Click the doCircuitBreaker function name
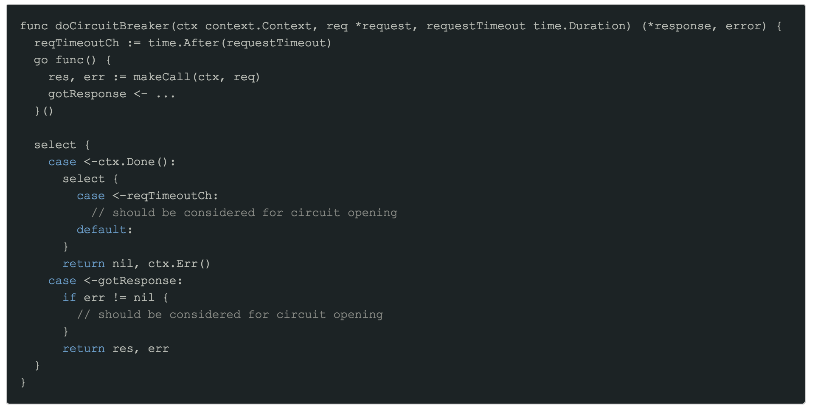Screen dimensions: 815x410 click(x=112, y=26)
